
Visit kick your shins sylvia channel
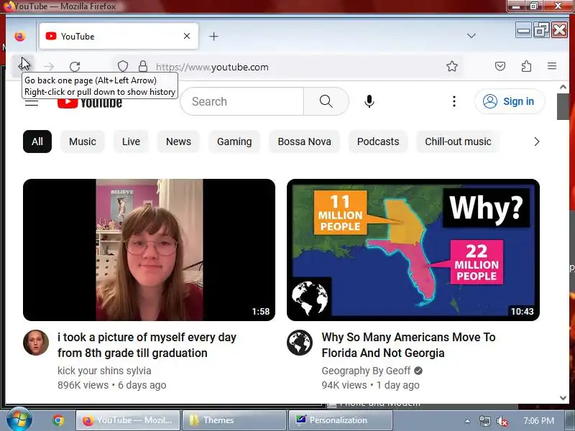point(104,371)
